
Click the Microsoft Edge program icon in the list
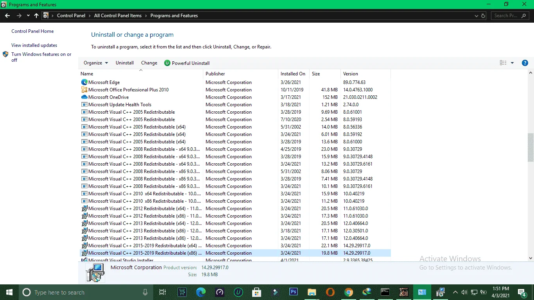point(84,82)
